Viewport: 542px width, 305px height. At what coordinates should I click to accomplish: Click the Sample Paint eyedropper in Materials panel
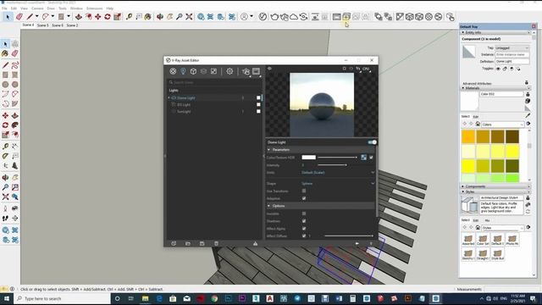coord(528,115)
